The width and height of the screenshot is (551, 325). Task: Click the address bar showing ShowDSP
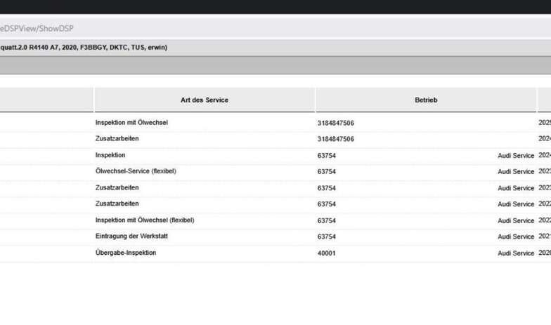tap(275, 28)
